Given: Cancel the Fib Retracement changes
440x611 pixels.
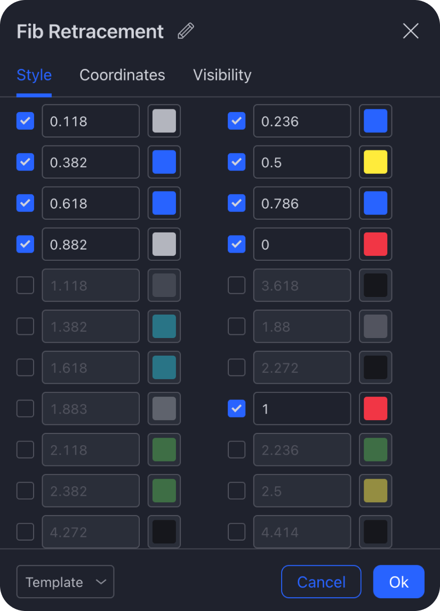Looking at the screenshot, I should pos(321,582).
